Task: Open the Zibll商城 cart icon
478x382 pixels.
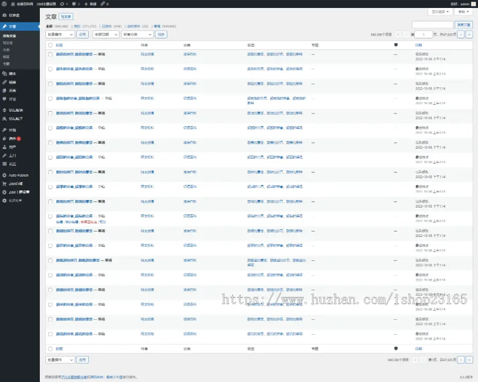Action: click(5, 184)
